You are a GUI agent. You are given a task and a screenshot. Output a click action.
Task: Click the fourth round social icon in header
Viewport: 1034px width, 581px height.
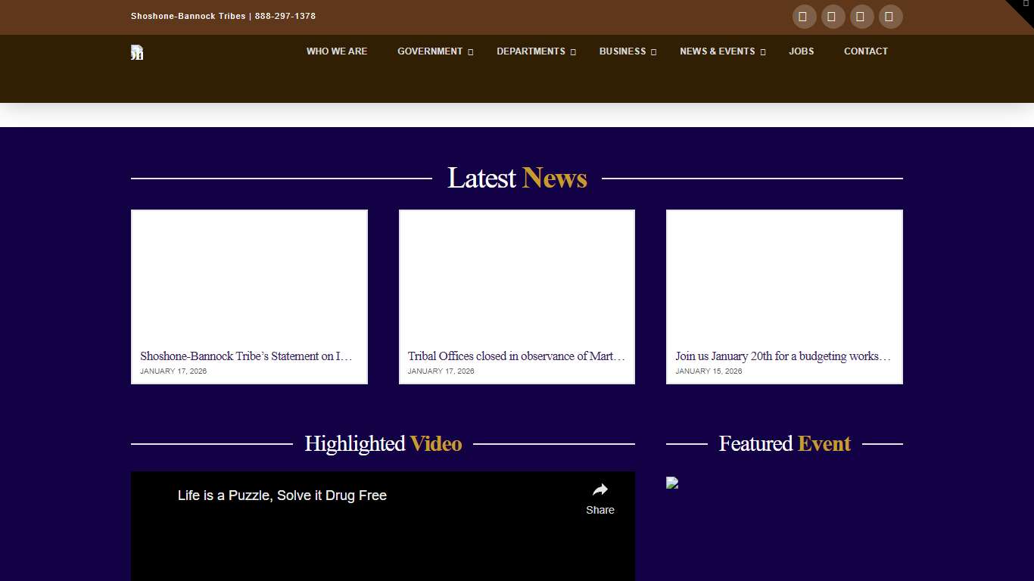[890, 17]
